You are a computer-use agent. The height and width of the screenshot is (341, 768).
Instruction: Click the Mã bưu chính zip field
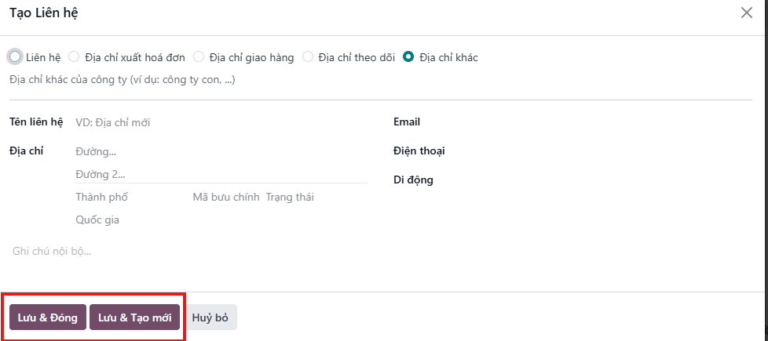point(226,198)
